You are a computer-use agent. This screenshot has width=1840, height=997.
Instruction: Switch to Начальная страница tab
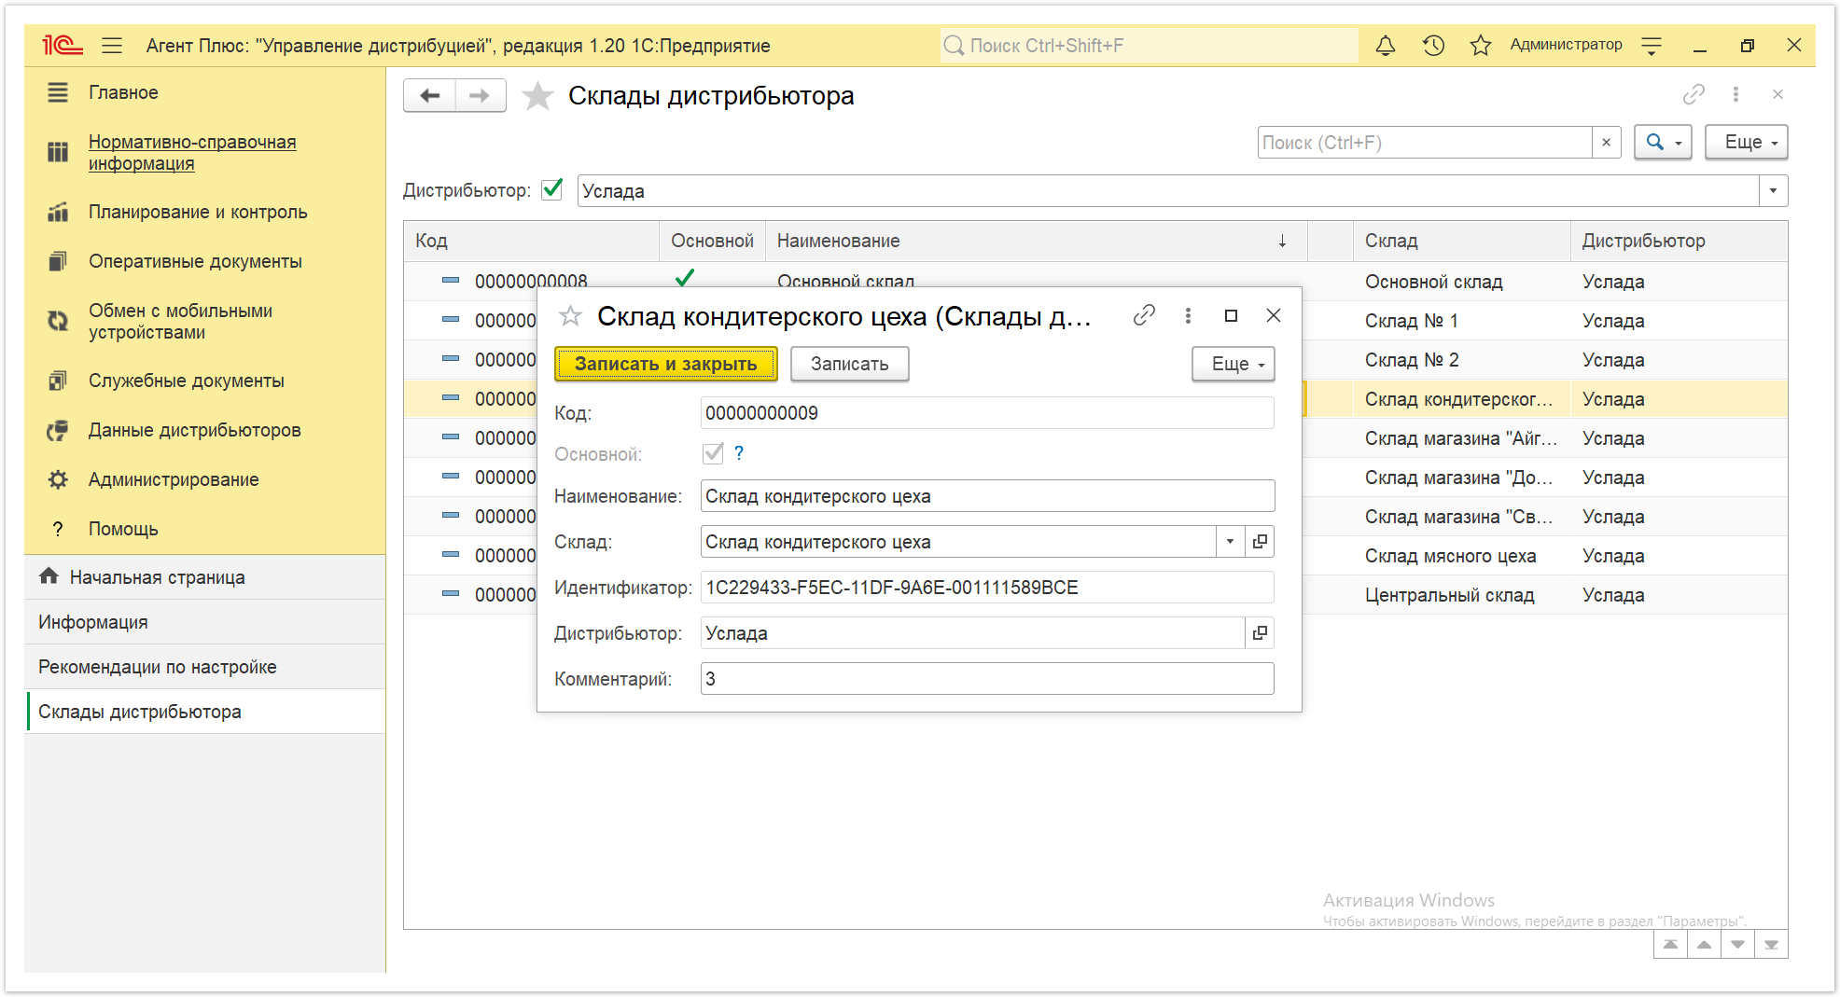point(205,577)
